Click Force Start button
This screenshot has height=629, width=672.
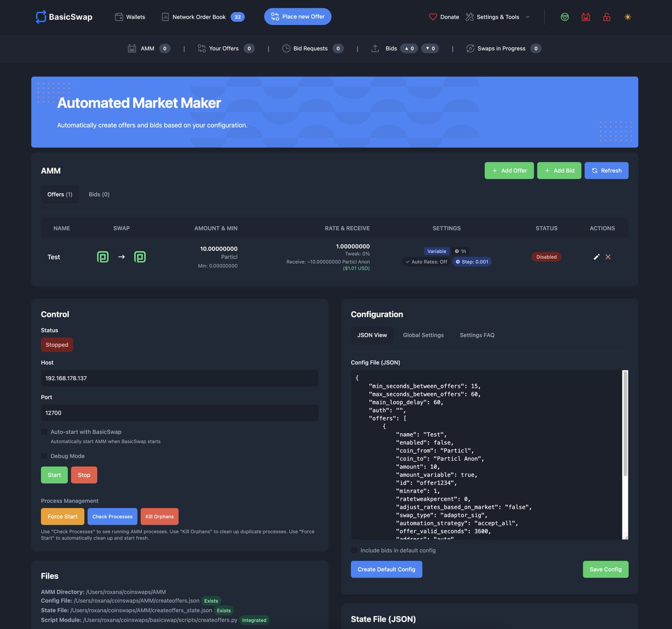[x=63, y=517]
